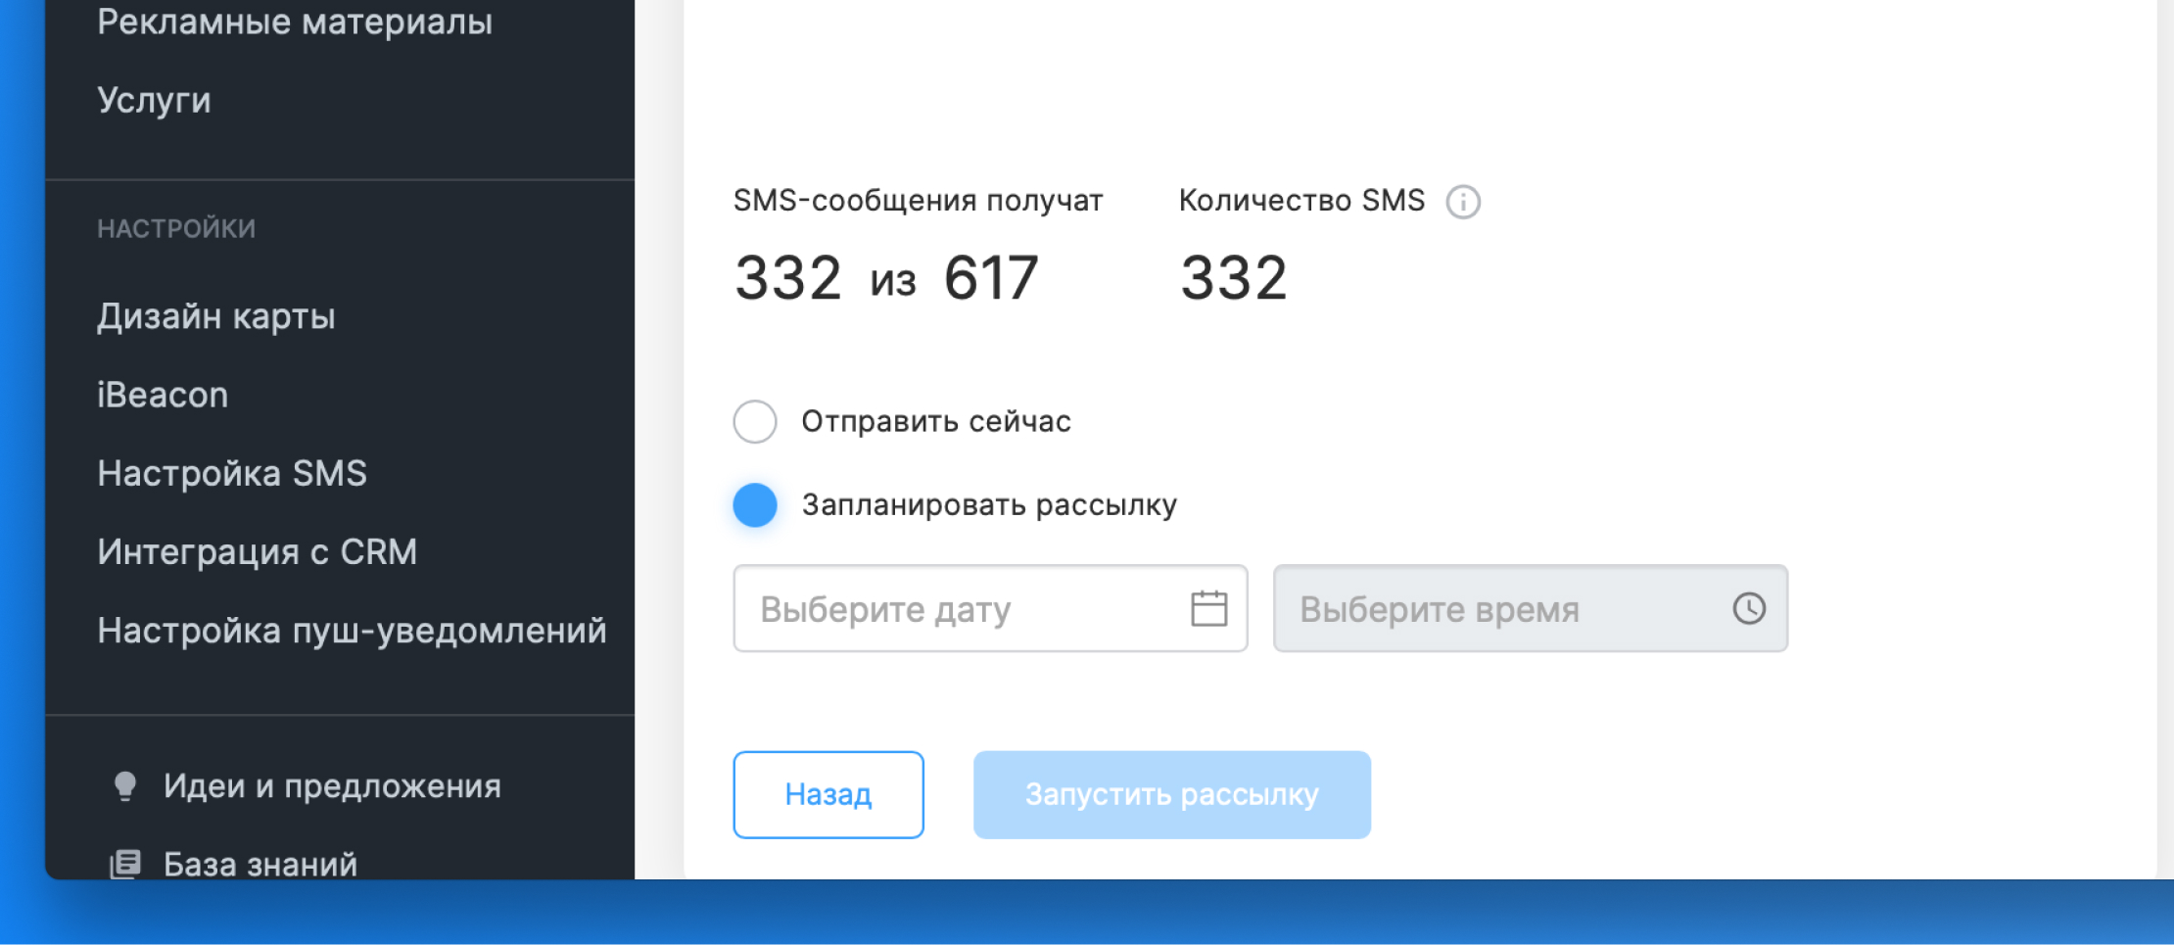Open the База знаний link
Viewport: 2175px width, 945px height.
tap(260, 864)
